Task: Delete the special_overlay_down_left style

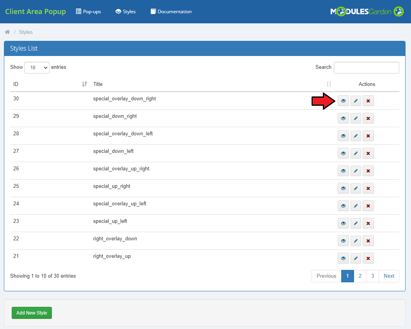Action: (368, 136)
